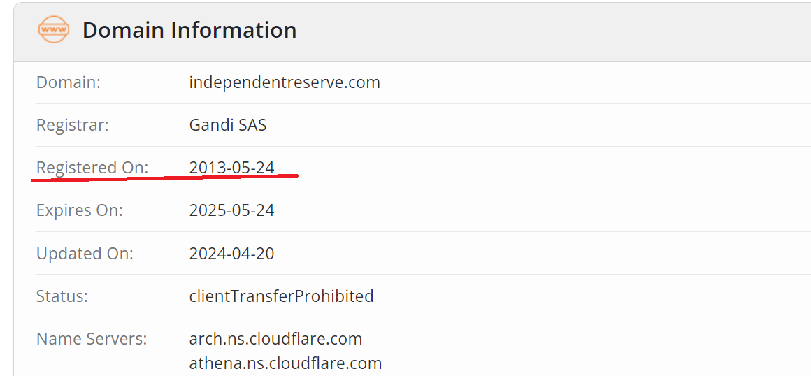Click the Expires On label
This screenshot has height=376, width=811.
click(x=80, y=210)
